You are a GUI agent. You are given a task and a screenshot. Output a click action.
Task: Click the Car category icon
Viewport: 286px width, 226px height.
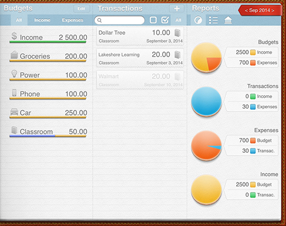pyautogui.click(x=14, y=112)
